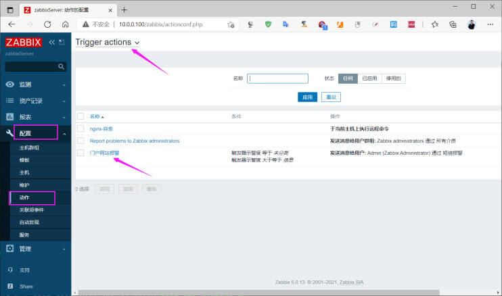Screen dimensions: 502x296
Task: Select the 已启用 status filter
Action: (x=369, y=78)
